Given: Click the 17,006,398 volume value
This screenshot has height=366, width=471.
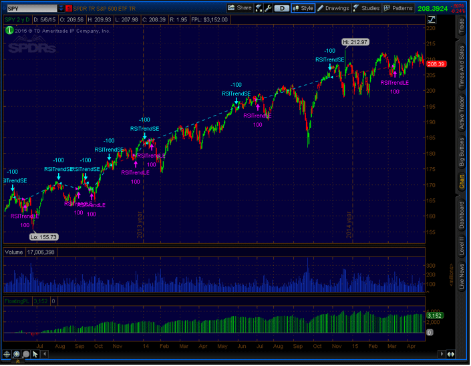Looking at the screenshot, I should (41, 252).
